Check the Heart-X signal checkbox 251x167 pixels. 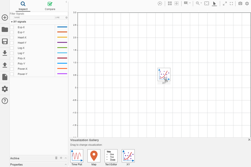[12, 38]
